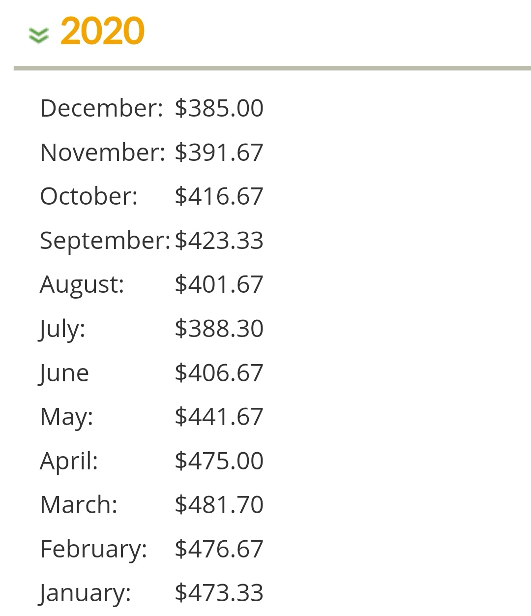531x616 pixels.
Task: Click the $416.67 October price
Action: [219, 196]
